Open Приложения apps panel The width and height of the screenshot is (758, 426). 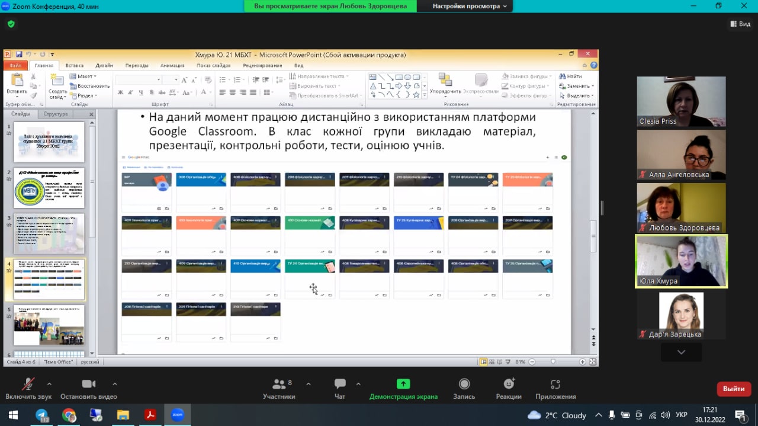click(x=555, y=389)
